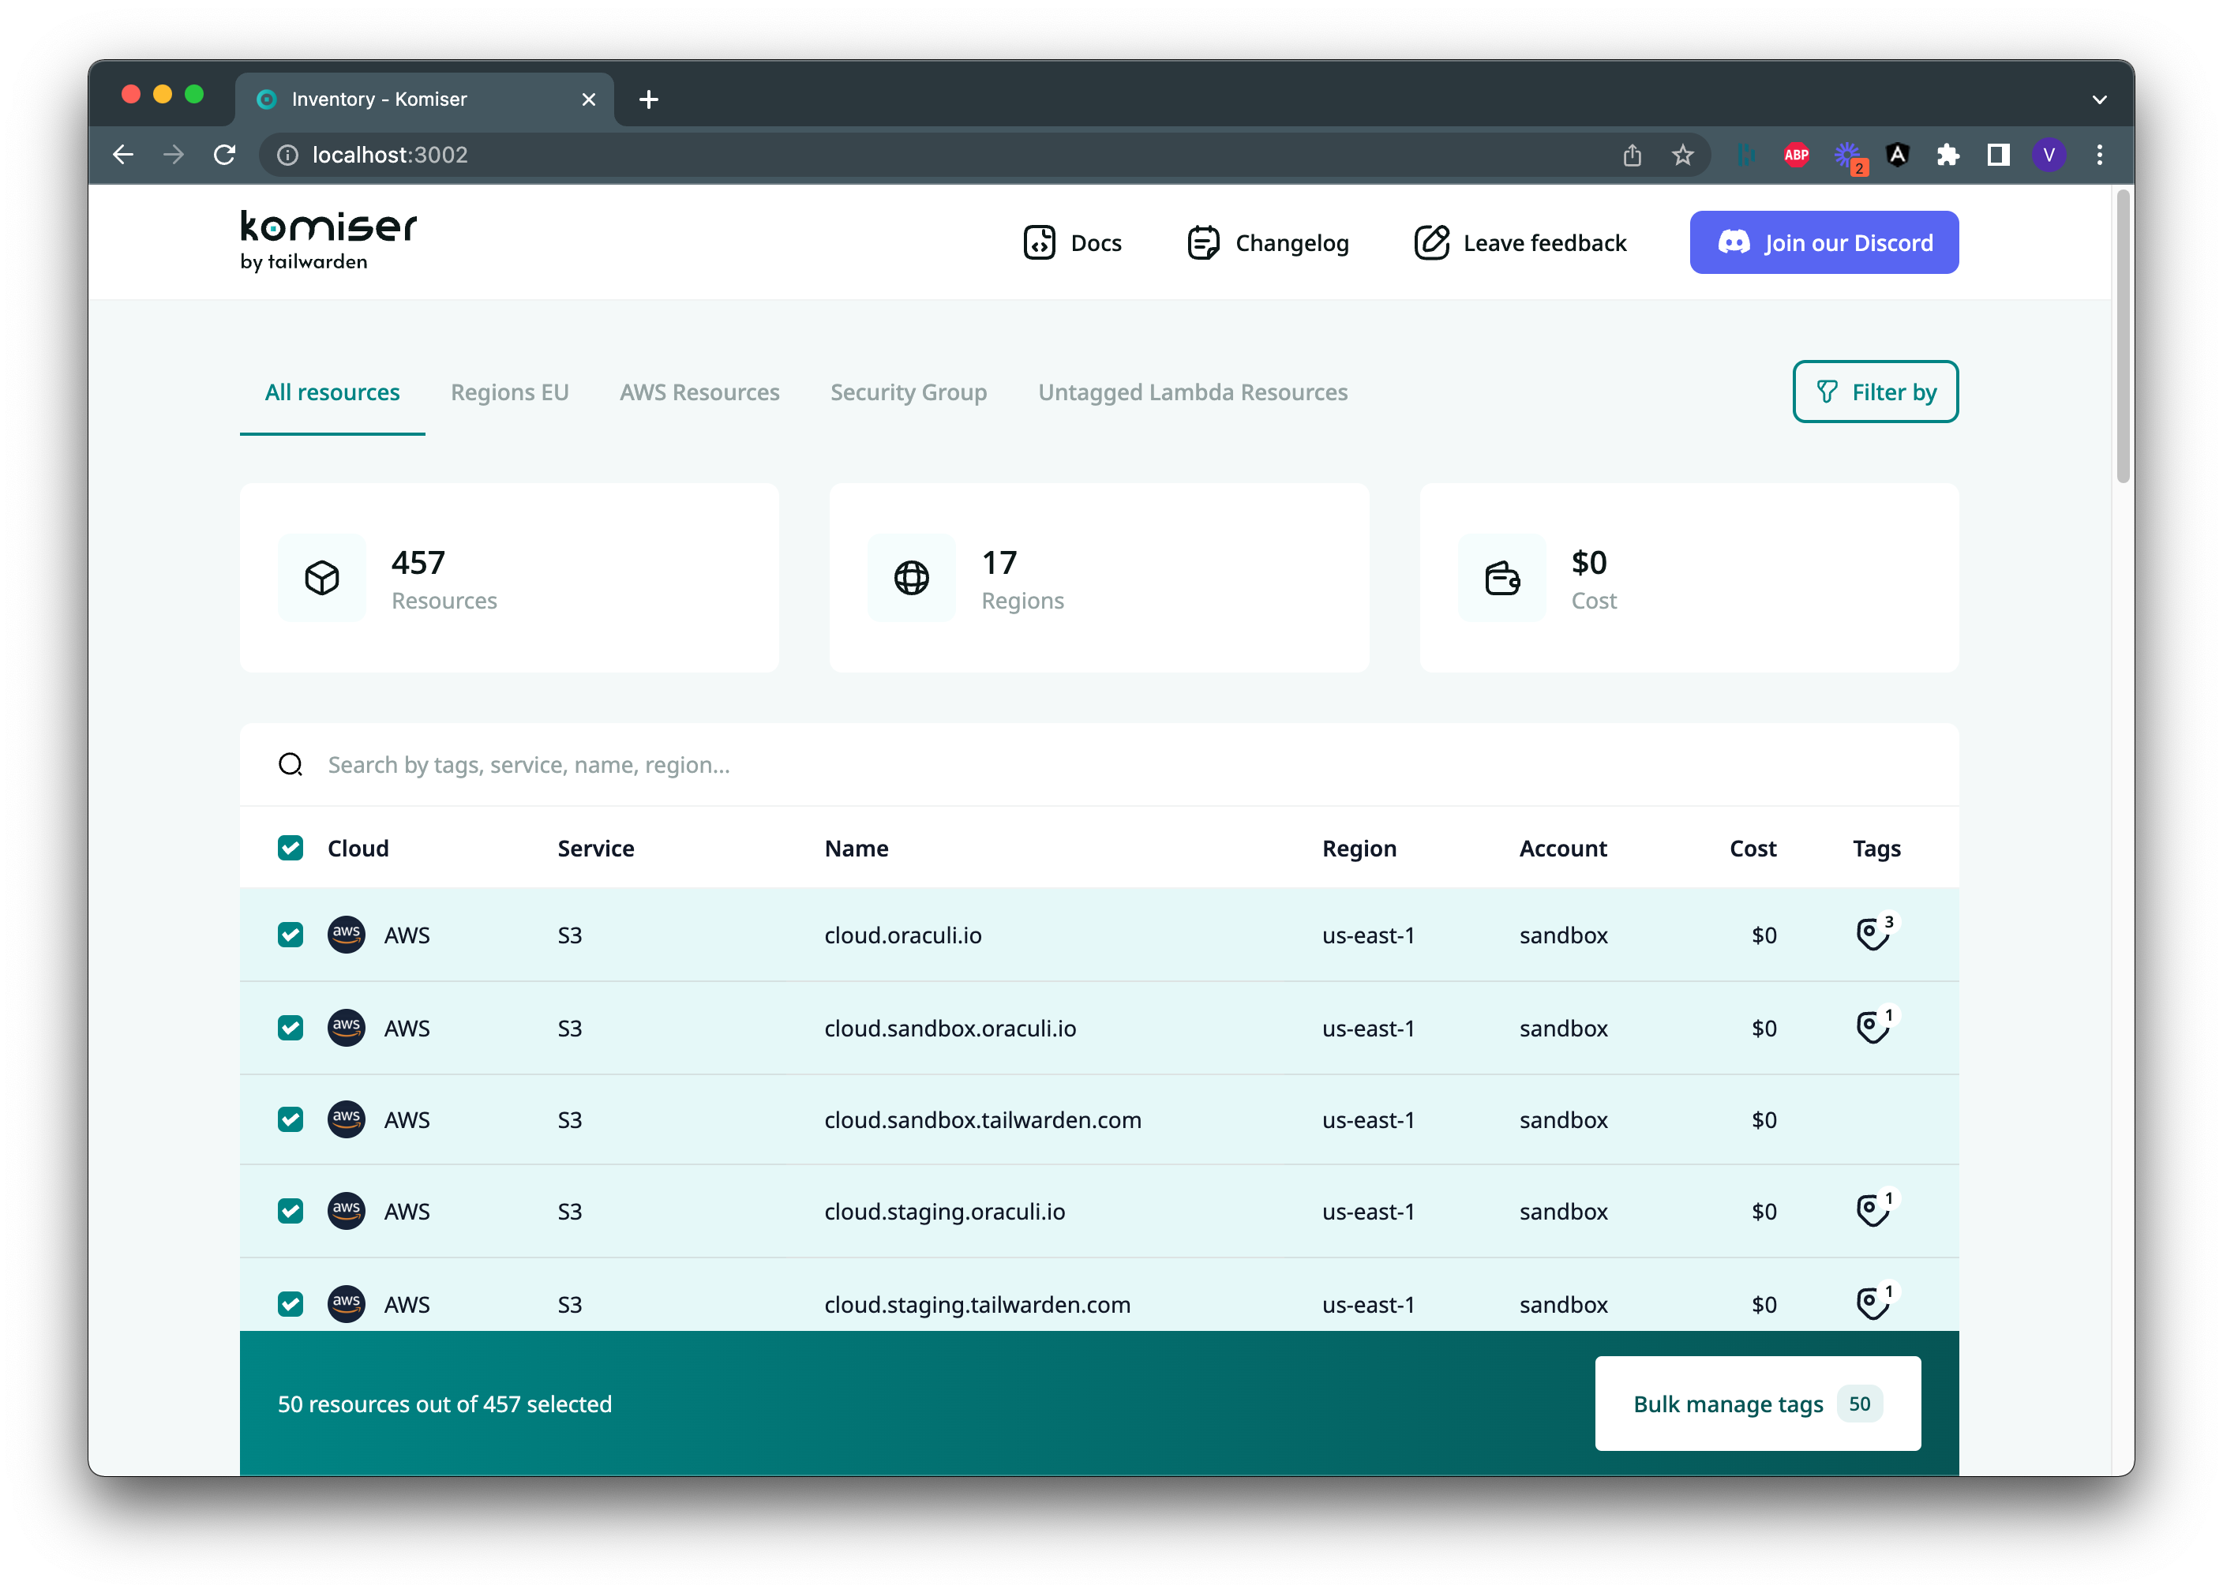Click the page vertical scrollbar
2223x1593 pixels.
(2122, 336)
